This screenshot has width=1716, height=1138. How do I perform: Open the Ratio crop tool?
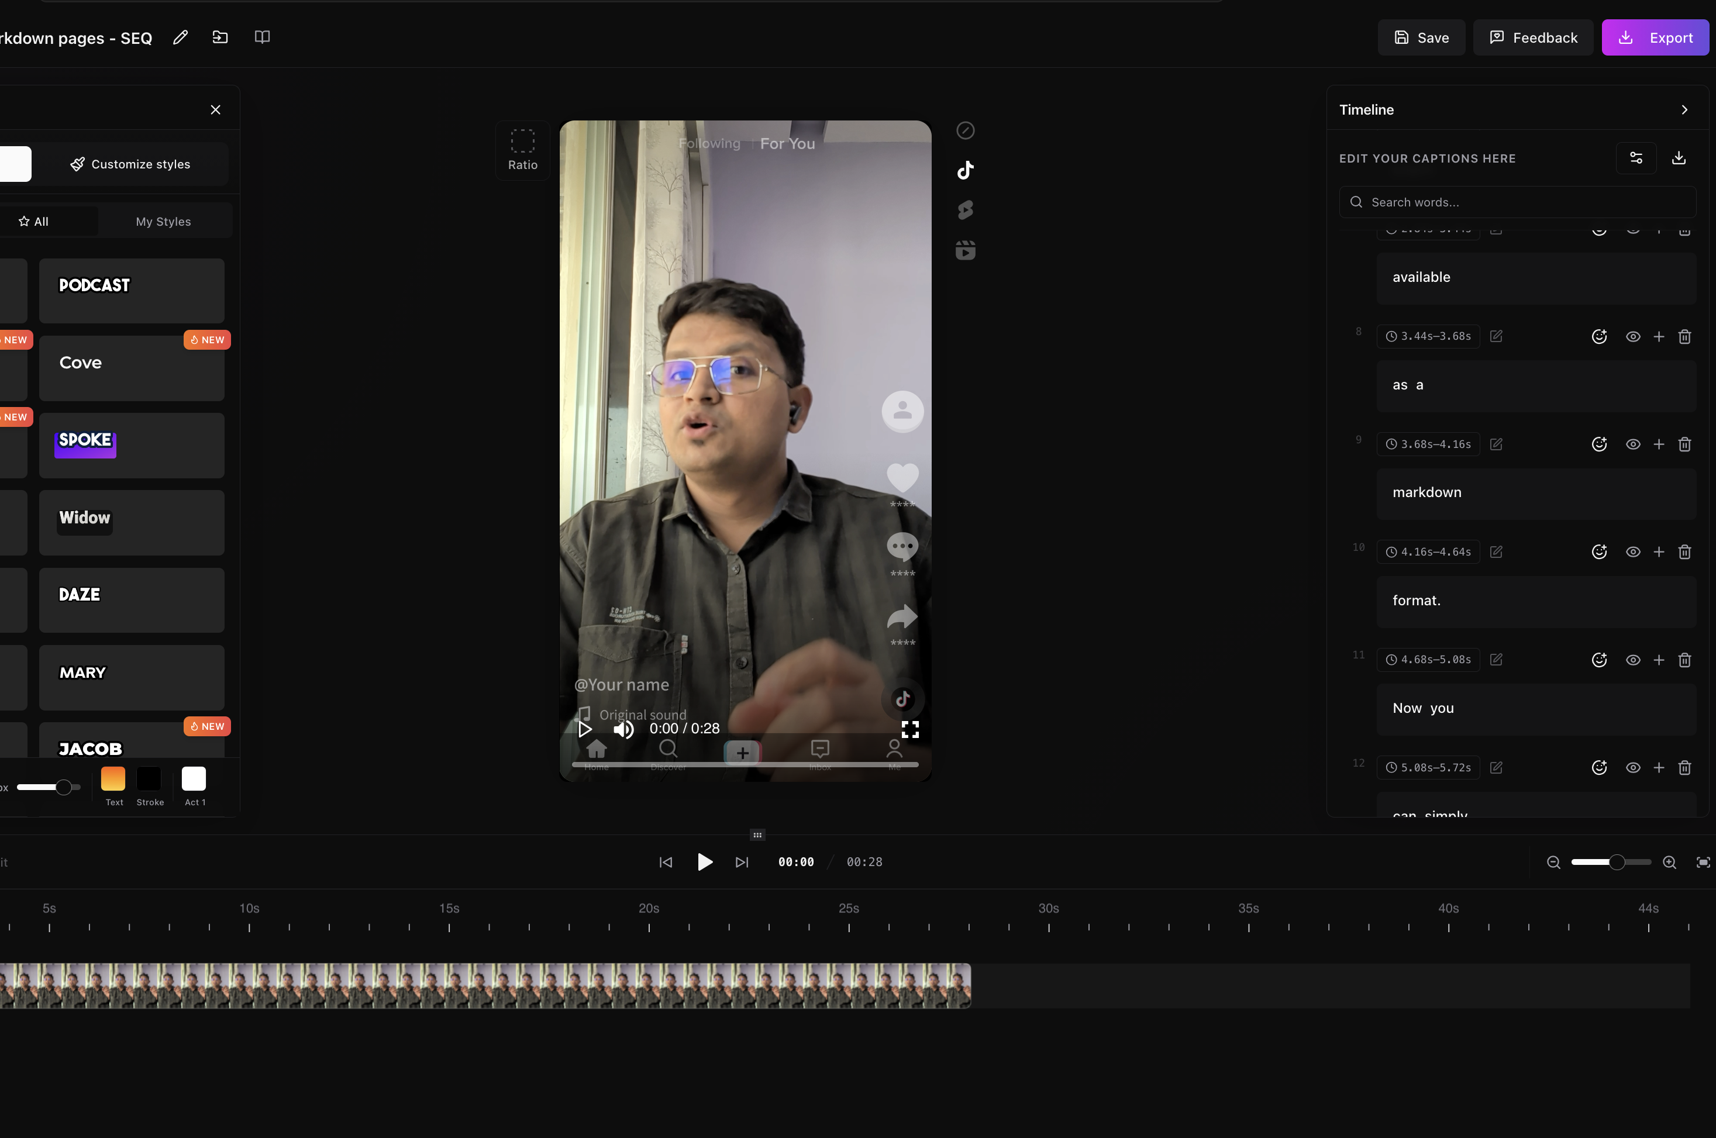[523, 150]
